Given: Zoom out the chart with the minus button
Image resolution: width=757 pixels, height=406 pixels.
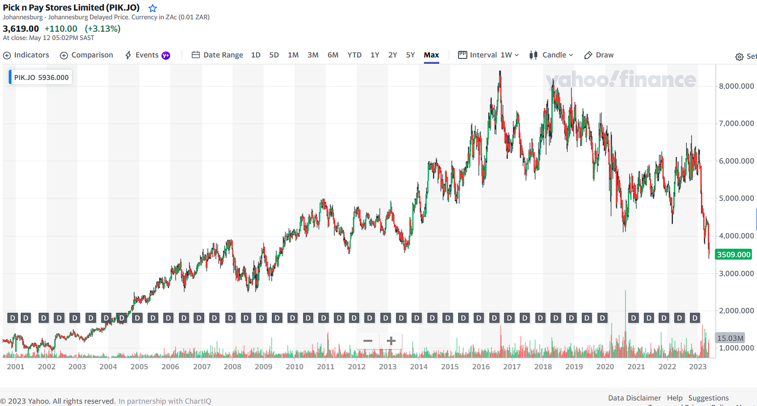Looking at the screenshot, I should pyautogui.click(x=368, y=341).
